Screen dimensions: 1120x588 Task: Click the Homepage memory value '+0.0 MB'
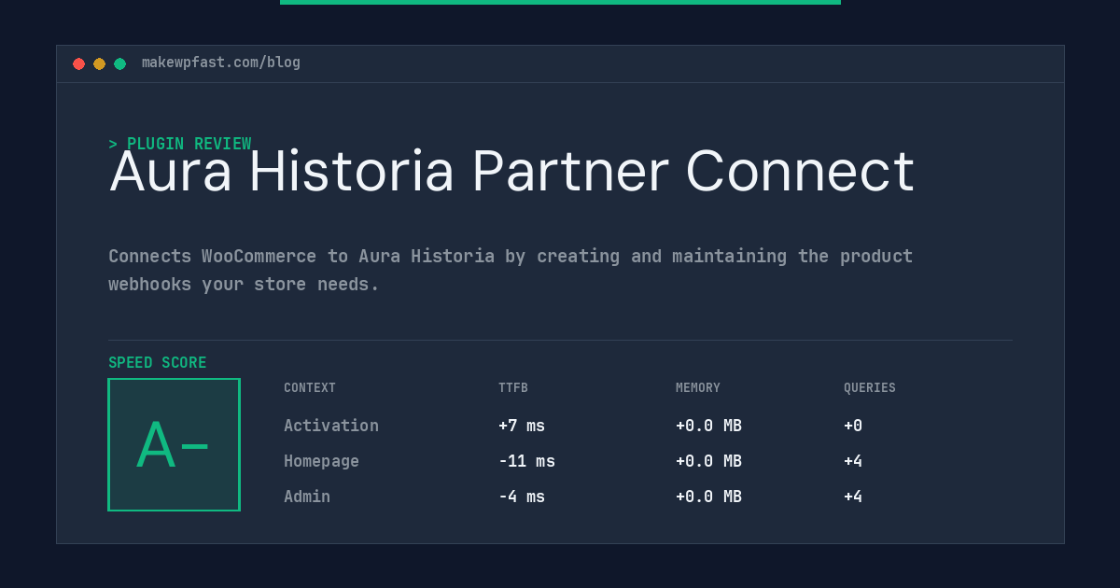(708, 461)
